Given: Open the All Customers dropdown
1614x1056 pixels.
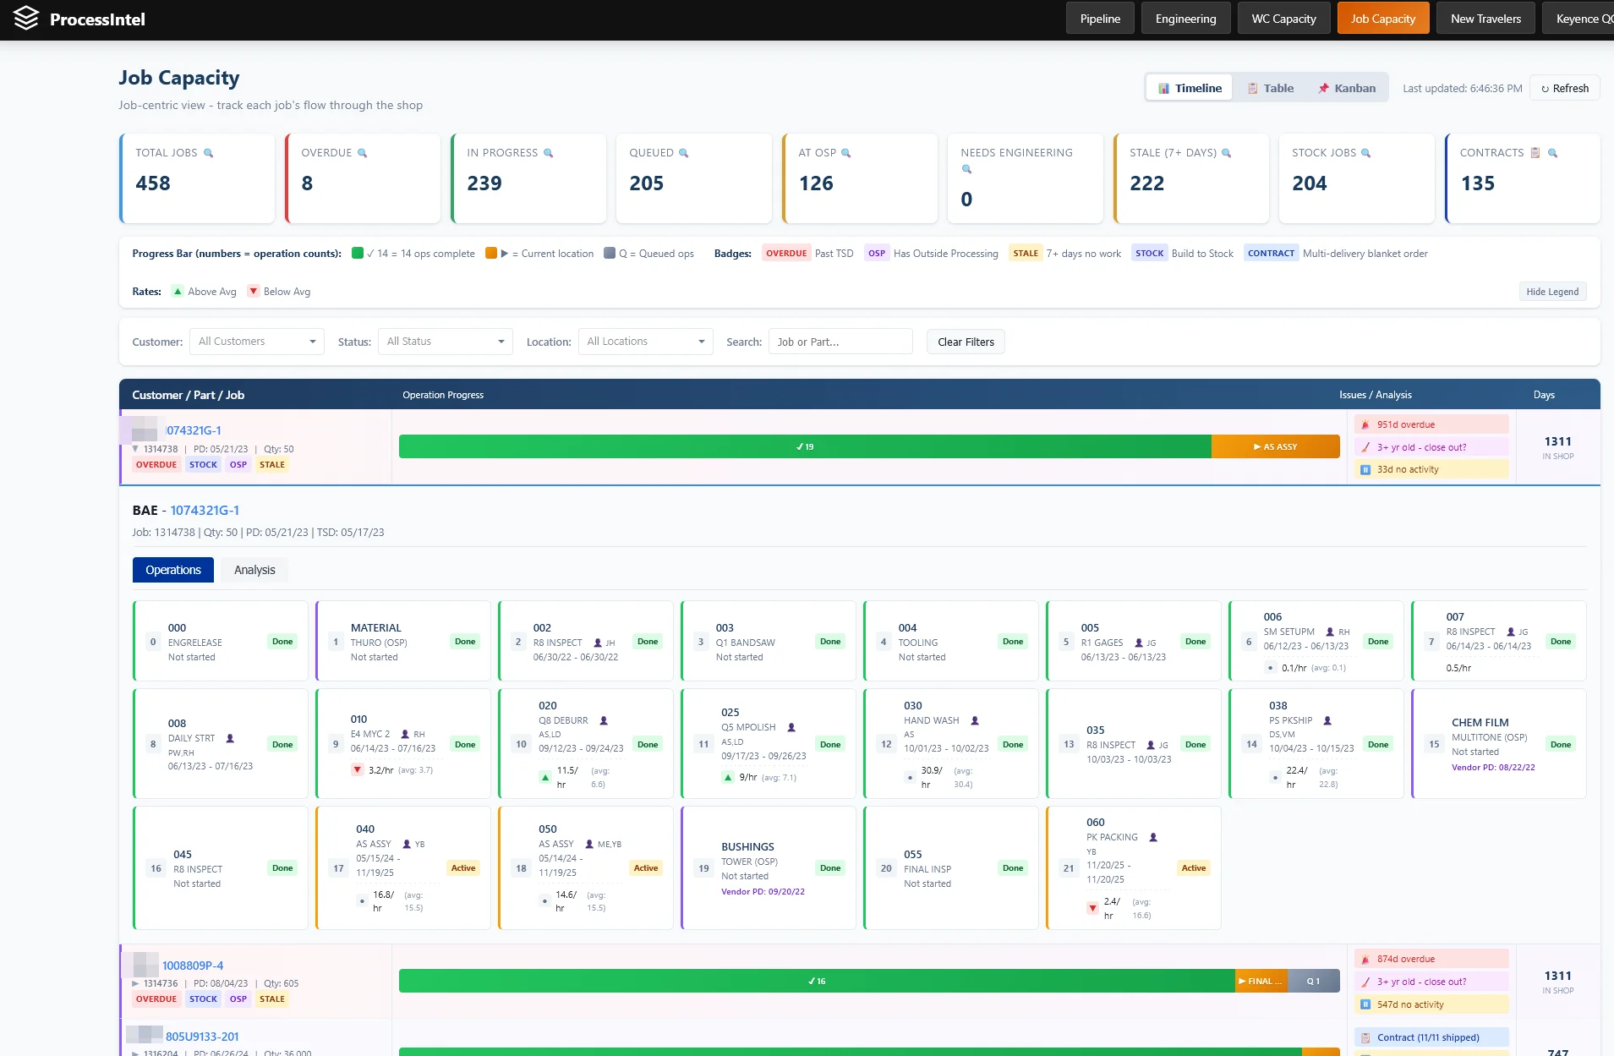Looking at the screenshot, I should click(x=256, y=342).
